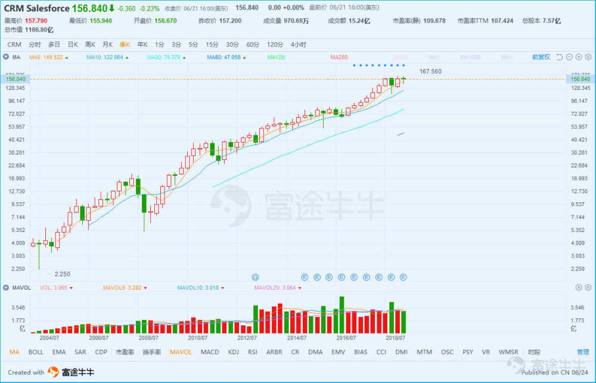Toggle the 换手率 indicator
This screenshot has height=383, width=596.
(151, 352)
